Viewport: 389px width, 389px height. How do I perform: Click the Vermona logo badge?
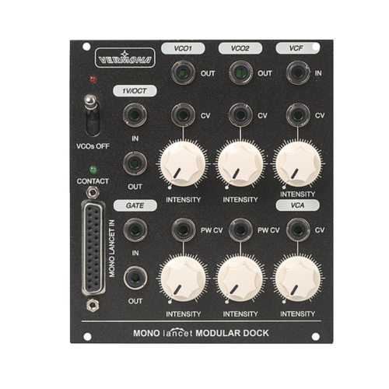coord(125,58)
